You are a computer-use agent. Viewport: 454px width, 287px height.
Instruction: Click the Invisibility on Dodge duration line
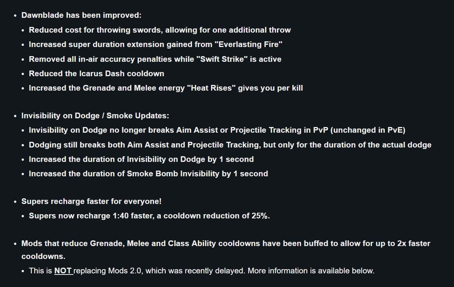click(x=141, y=159)
